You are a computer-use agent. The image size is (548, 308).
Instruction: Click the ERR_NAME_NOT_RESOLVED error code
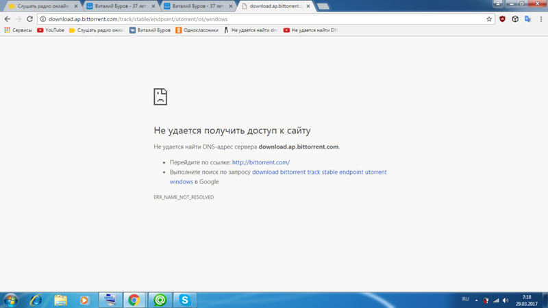pos(184,197)
